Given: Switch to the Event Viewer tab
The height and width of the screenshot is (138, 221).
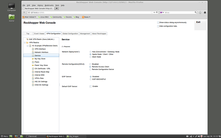Looking at the screenshot, I should [x=39, y=34].
